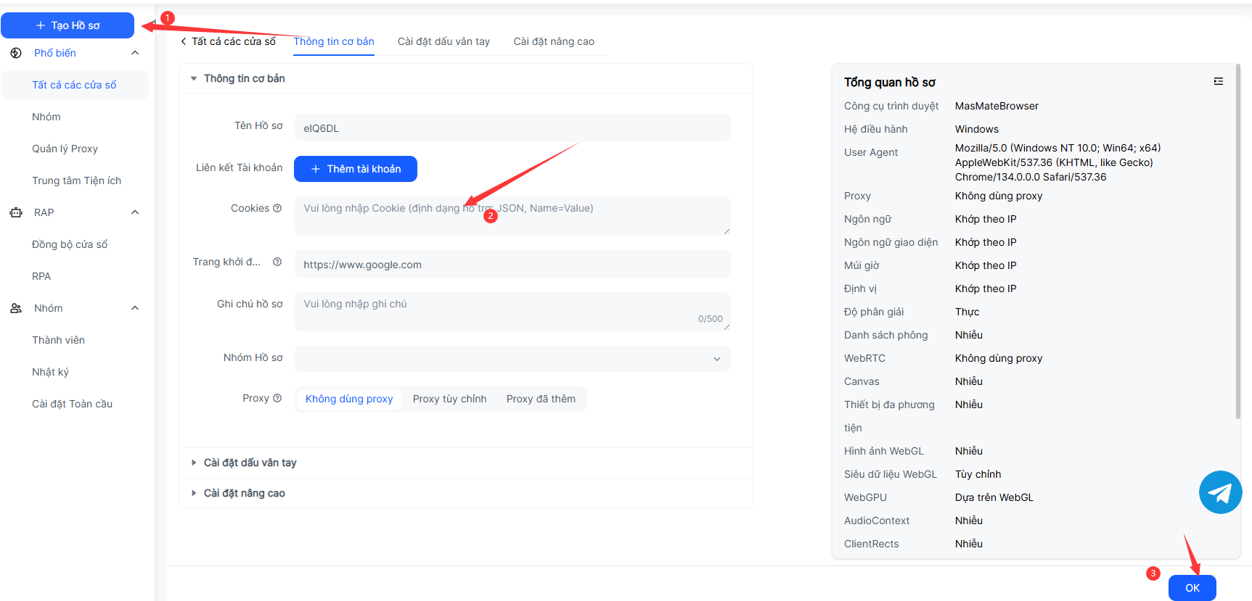
Task: Choose the Proxy đã thêm option
Action: 541,399
